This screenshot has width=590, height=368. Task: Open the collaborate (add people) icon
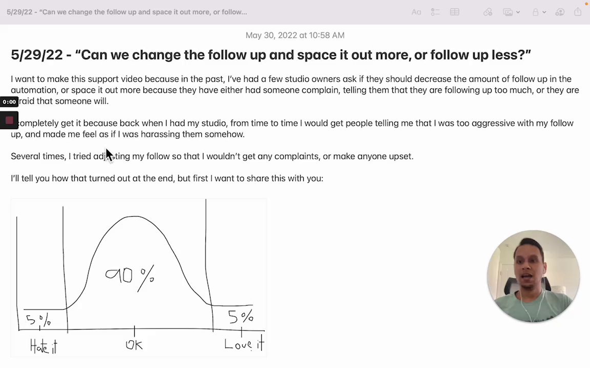pyautogui.click(x=560, y=12)
